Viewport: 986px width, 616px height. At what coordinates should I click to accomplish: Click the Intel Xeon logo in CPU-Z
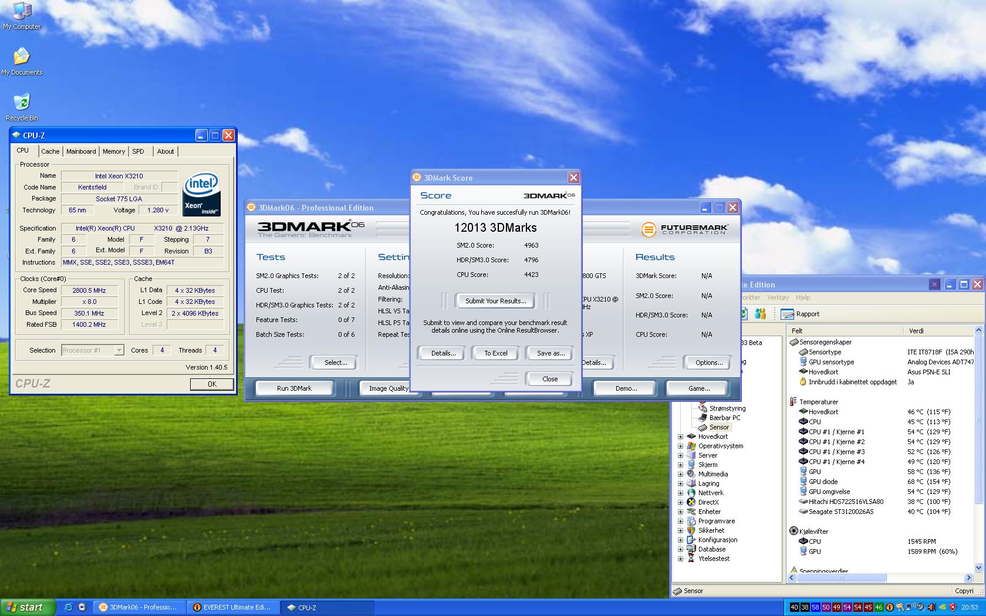202,194
